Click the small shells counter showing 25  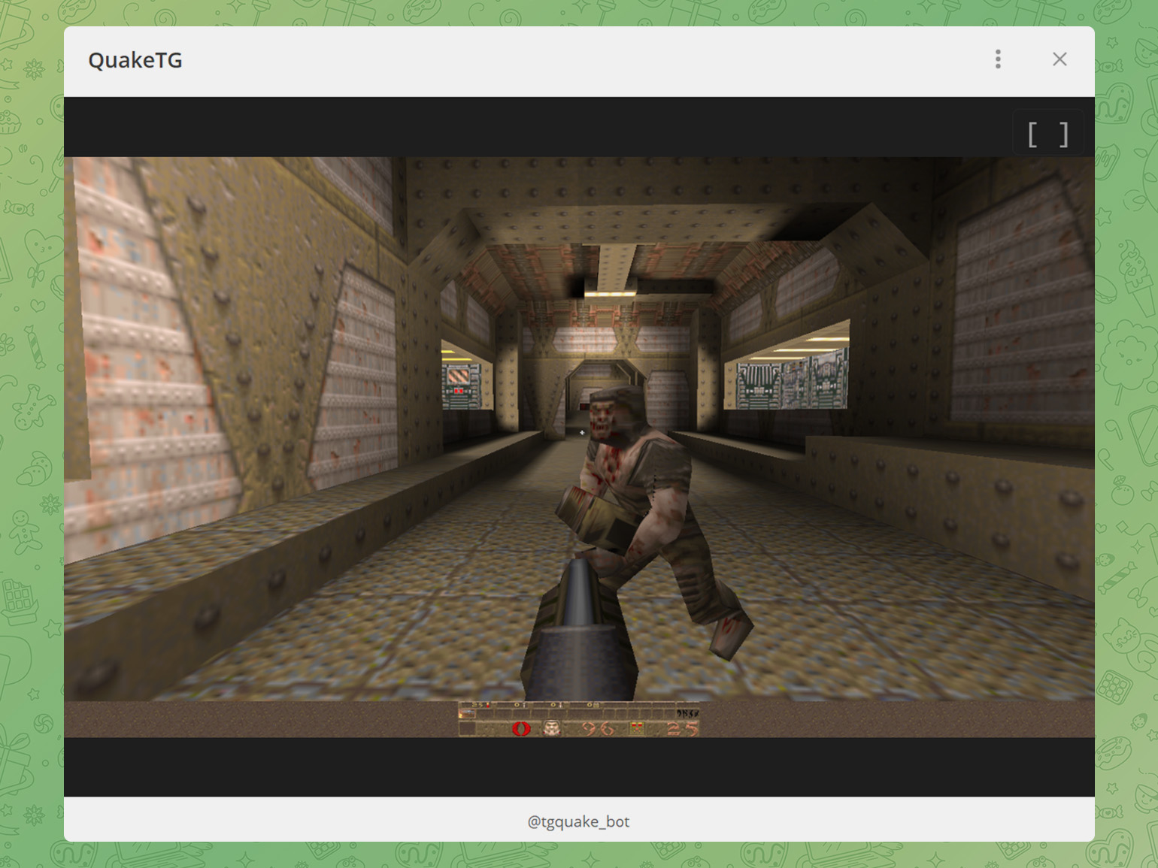[477, 705]
